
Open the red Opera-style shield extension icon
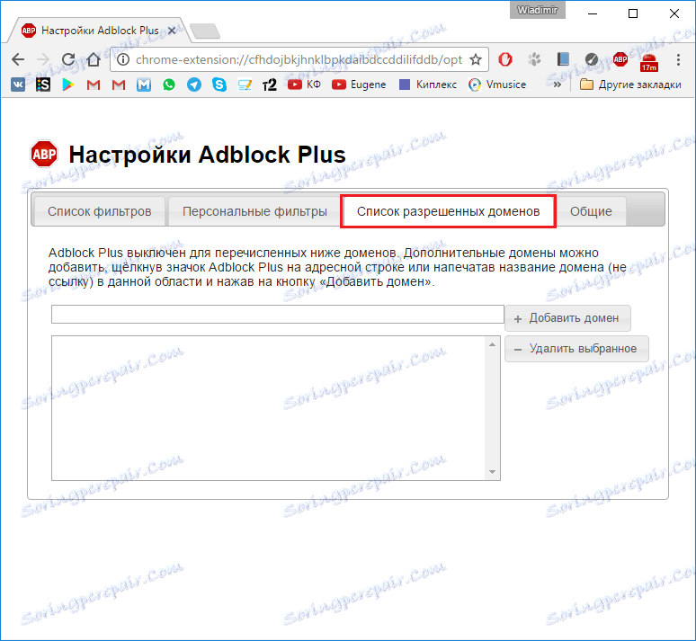pos(505,59)
